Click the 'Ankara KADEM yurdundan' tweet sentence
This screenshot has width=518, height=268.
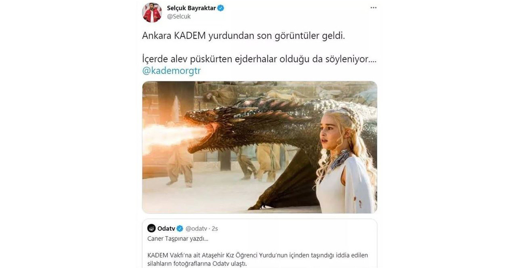(243, 36)
